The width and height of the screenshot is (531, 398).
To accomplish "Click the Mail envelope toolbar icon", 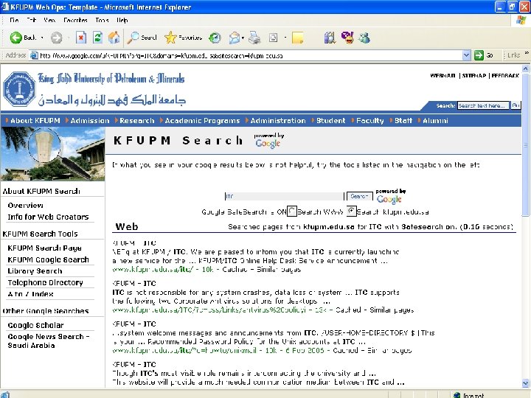I will pos(235,38).
